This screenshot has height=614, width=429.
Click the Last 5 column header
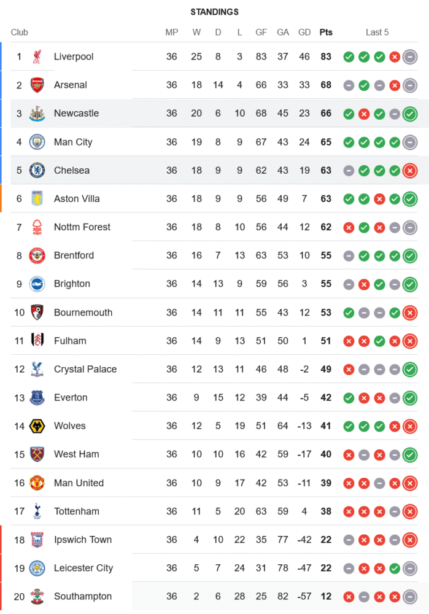point(377,33)
